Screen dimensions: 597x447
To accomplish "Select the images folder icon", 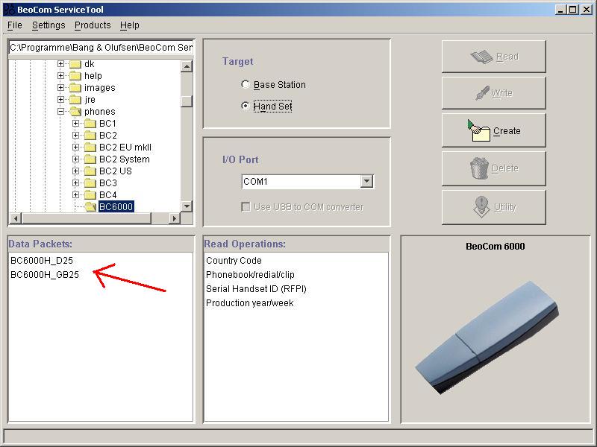I will click(x=75, y=88).
